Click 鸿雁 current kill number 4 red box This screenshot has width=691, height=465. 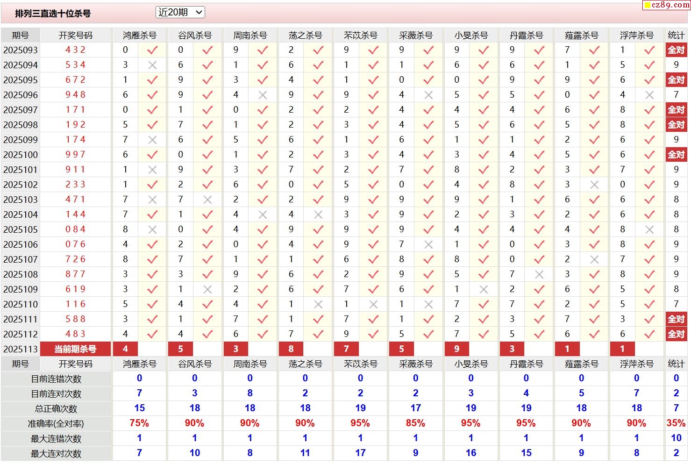(x=125, y=349)
